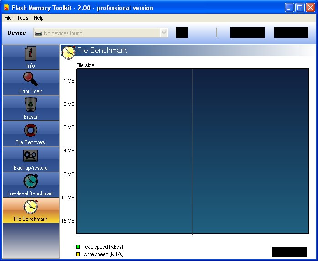Click the 'write speed (KB/s)' legend label
Viewport: 318px width, 261px height.
104,254
